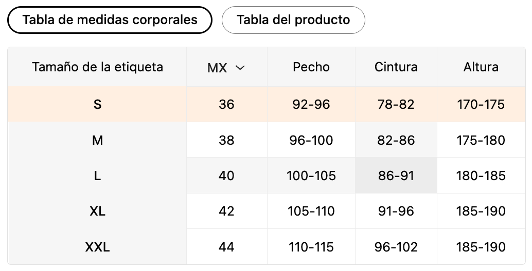Select the S size row label
The width and height of the screenshot is (532, 271).
(97, 105)
